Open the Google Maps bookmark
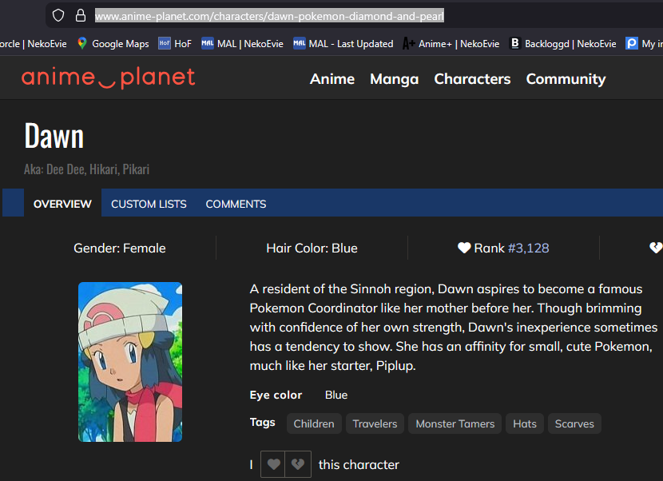 (x=113, y=44)
